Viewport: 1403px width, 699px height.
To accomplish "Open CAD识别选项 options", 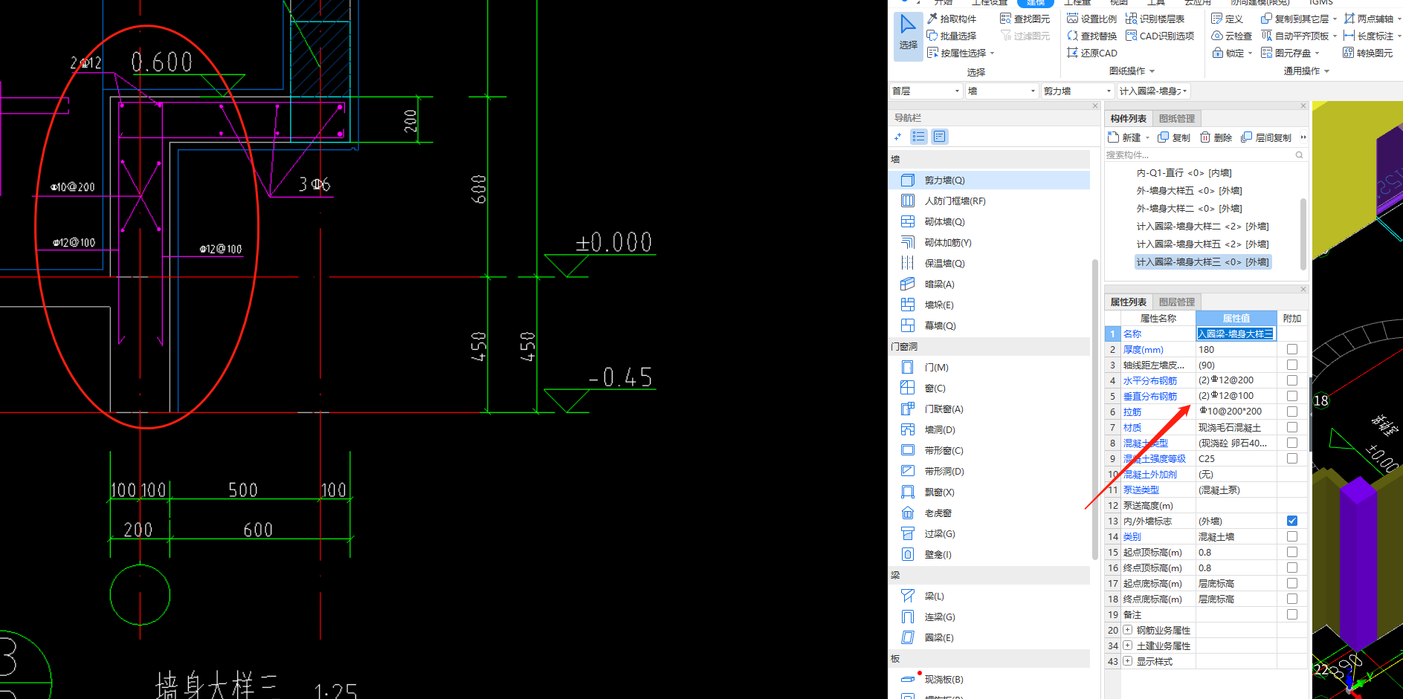I will tap(1160, 36).
